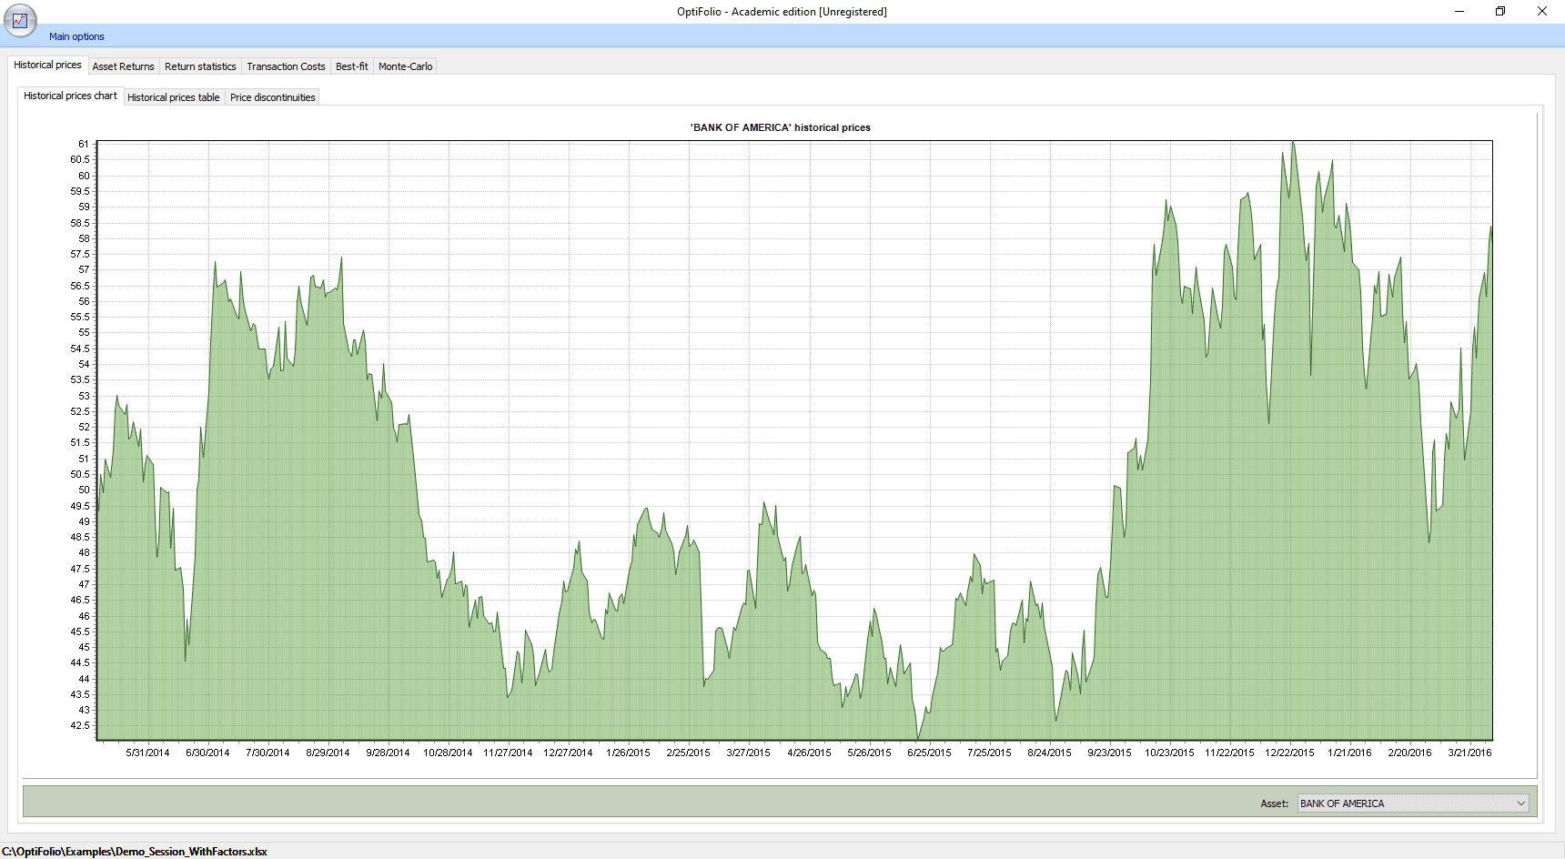Open the Main options menu
Screen dimensions: 1565x859
76,36
